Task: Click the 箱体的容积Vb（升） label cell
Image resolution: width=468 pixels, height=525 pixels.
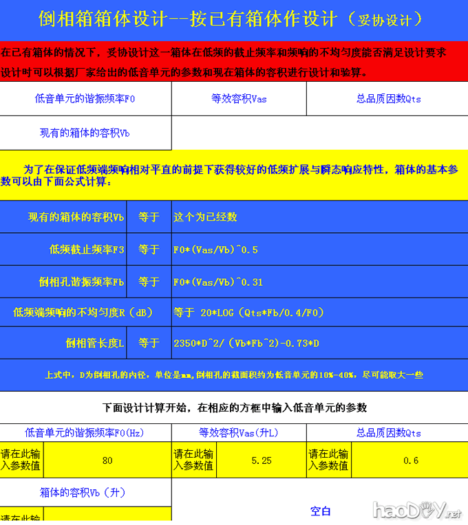Action: 85,493
